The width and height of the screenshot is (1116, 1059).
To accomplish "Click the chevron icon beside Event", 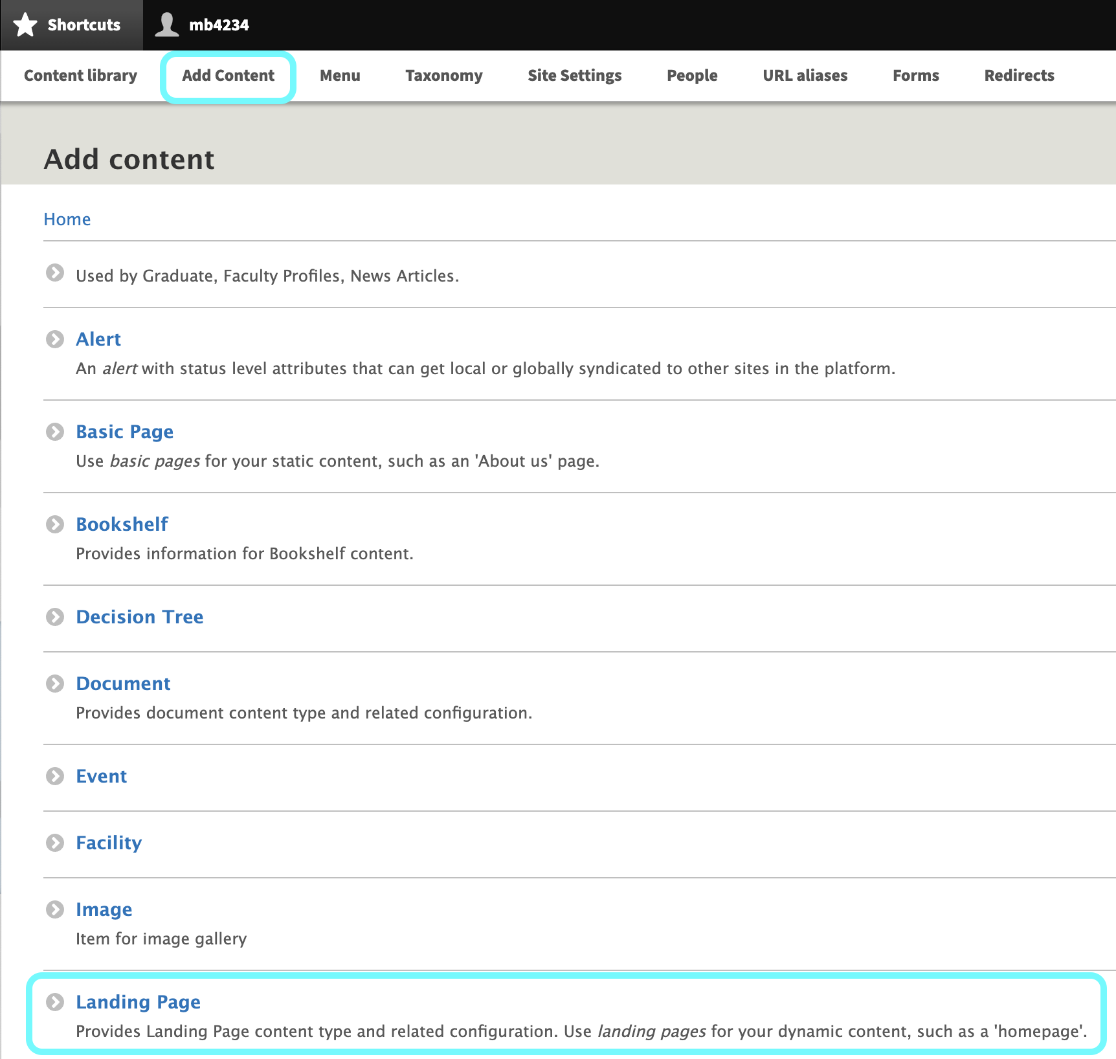I will (x=56, y=776).
